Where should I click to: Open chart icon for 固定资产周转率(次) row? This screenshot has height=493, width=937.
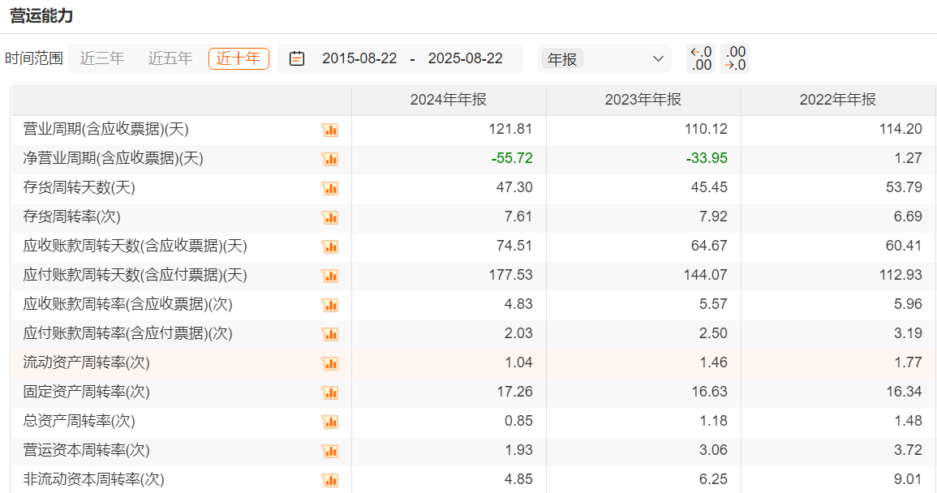click(x=330, y=392)
